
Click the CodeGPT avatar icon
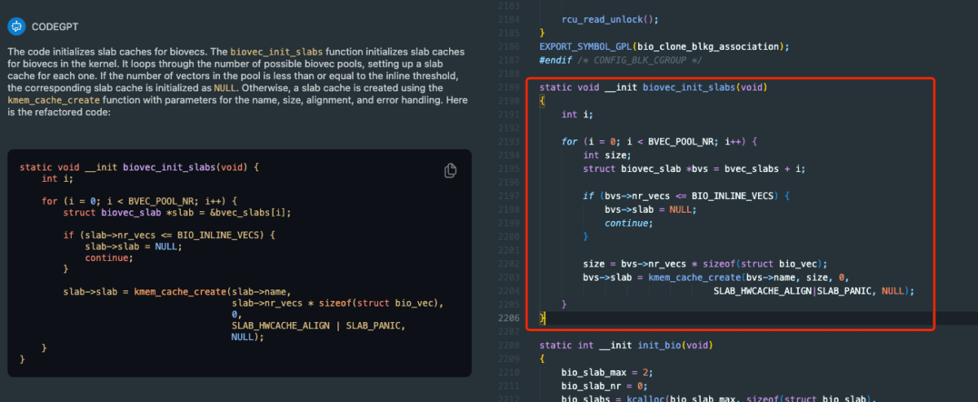click(x=15, y=26)
